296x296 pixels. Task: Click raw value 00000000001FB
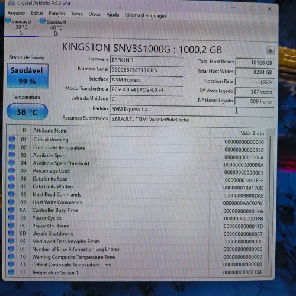click(243, 218)
